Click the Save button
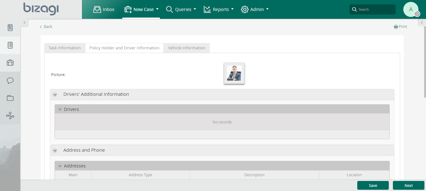This screenshot has width=426, height=191. 373,185
